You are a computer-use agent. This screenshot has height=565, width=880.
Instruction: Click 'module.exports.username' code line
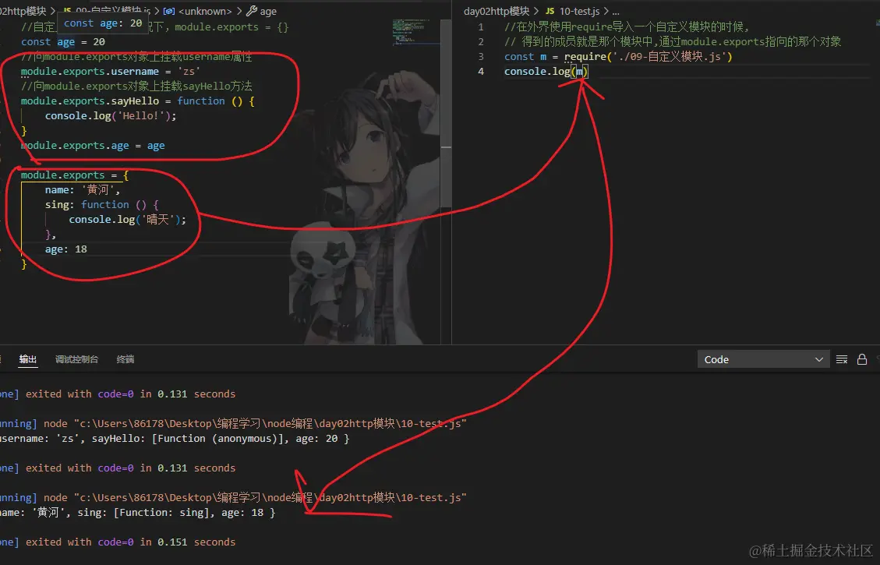click(x=111, y=71)
